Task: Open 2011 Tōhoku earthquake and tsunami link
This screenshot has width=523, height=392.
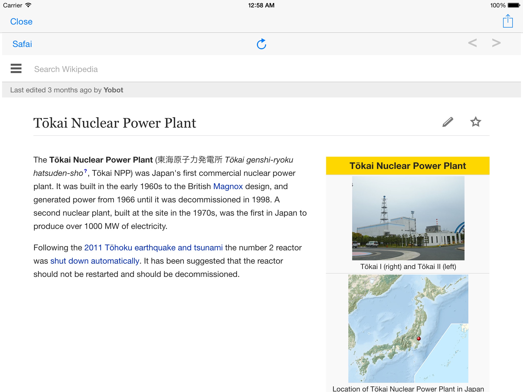Action: point(153,248)
